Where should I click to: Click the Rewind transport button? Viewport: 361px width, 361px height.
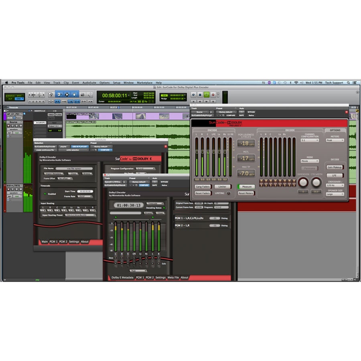200,101
